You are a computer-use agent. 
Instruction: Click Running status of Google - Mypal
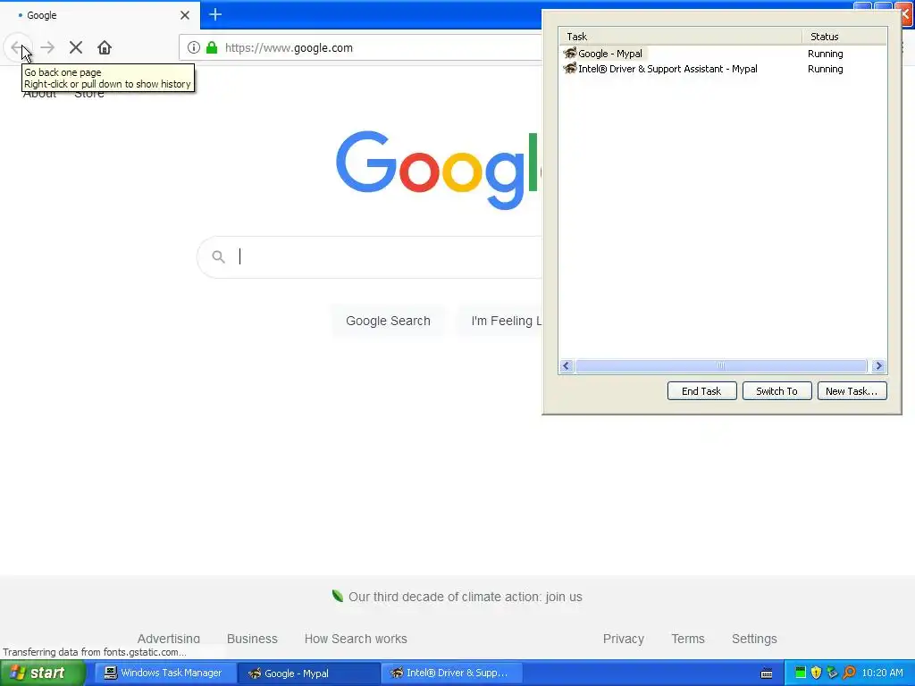[x=825, y=54]
